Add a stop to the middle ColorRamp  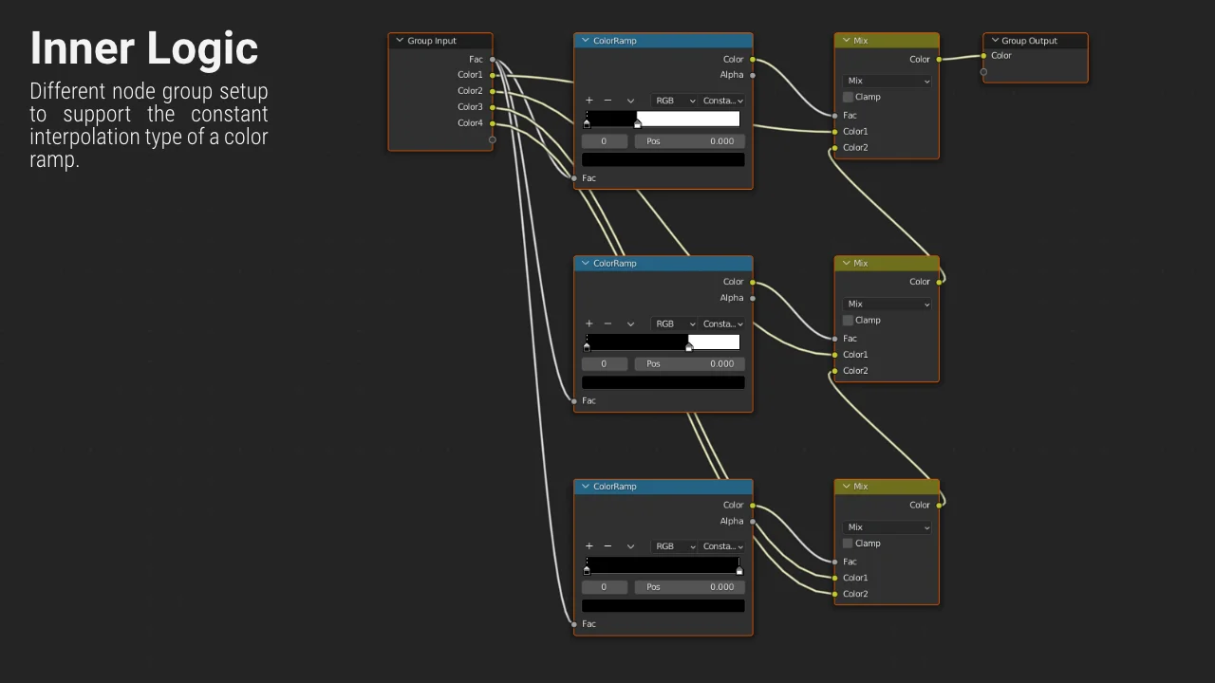pos(589,323)
